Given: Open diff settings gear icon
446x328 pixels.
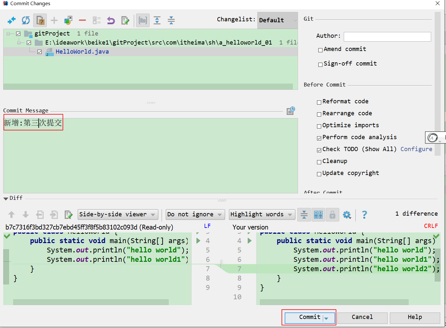Looking at the screenshot, I should pos(347,215).
